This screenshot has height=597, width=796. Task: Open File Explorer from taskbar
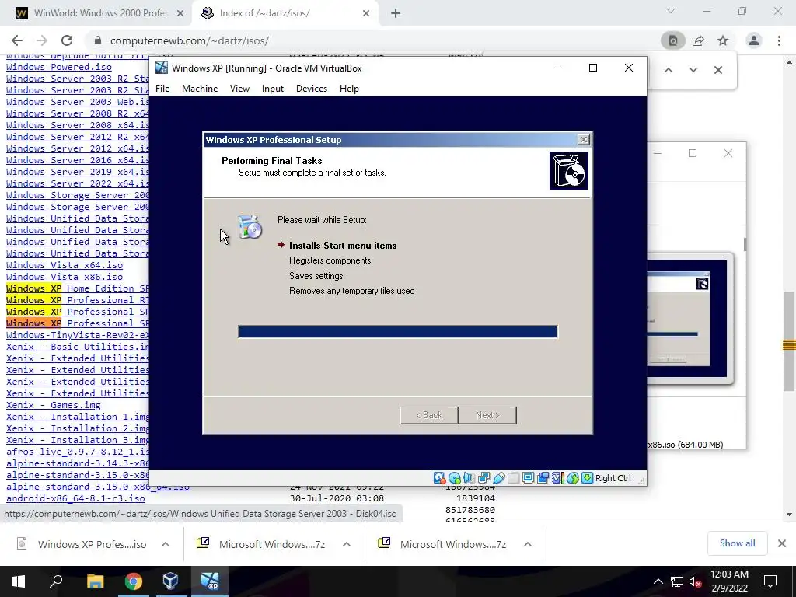pos(95,581)
